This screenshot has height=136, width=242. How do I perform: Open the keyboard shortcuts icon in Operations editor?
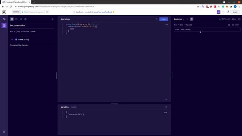166,99
